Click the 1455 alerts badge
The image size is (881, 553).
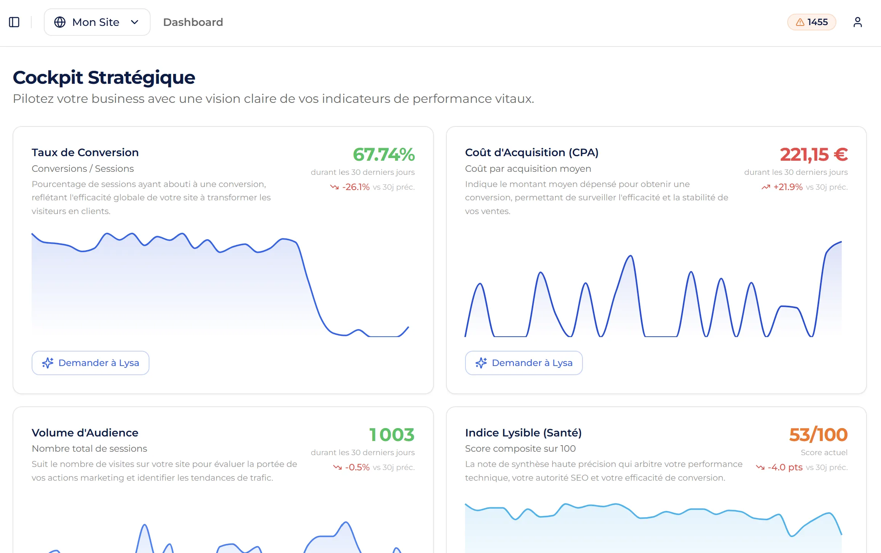click(811, 22)
